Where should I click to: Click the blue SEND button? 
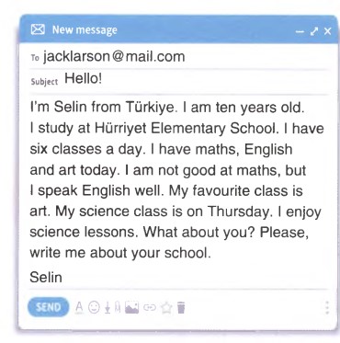(48, 307)
